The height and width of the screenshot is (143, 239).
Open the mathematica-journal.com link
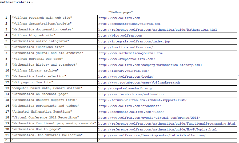(x=130, y=53)
